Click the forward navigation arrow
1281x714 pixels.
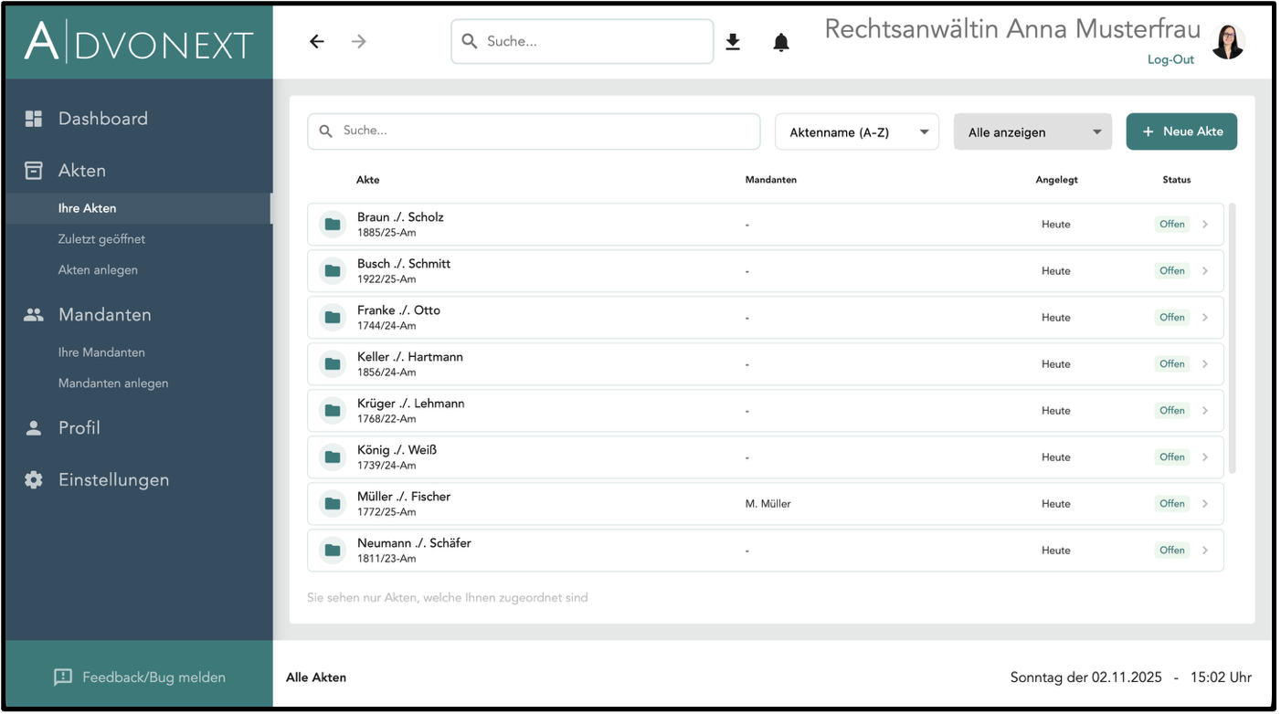pyautogui.click(x=359, y=42)
